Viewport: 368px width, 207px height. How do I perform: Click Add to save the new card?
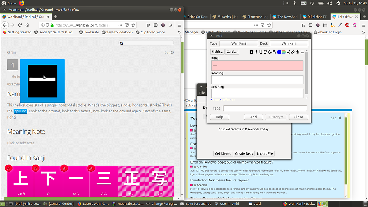tap(253, 117)
